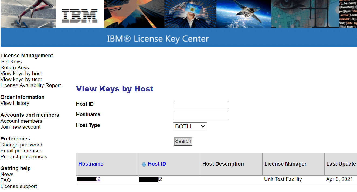Click the License Management section heading

pyautogui.click(x=27, y=56)
